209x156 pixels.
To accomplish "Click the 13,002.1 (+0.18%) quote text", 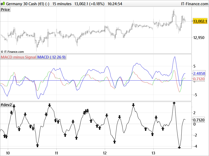I will coord(89,4).
